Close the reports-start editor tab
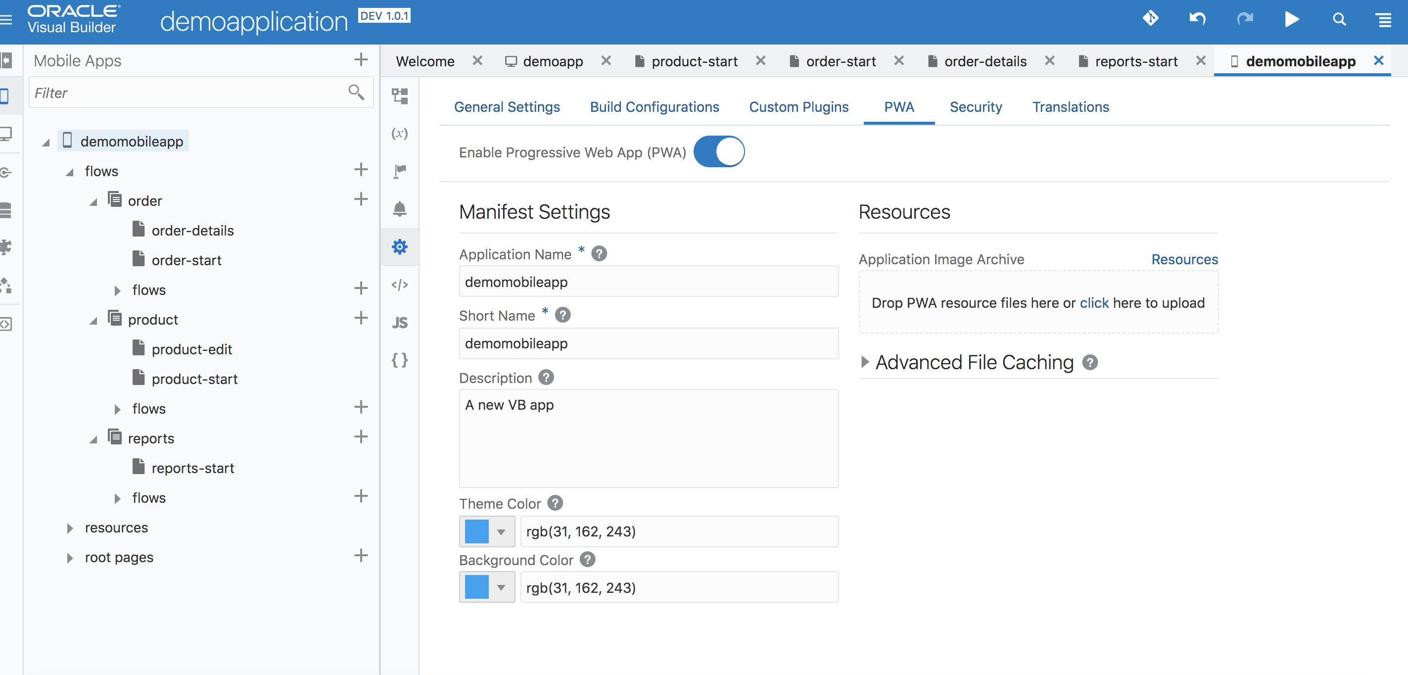The width and height of the screenshot is (1408, 675). point(1200,60)
